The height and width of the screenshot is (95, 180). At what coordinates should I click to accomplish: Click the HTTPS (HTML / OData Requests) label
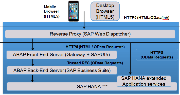tap(95, 47)
